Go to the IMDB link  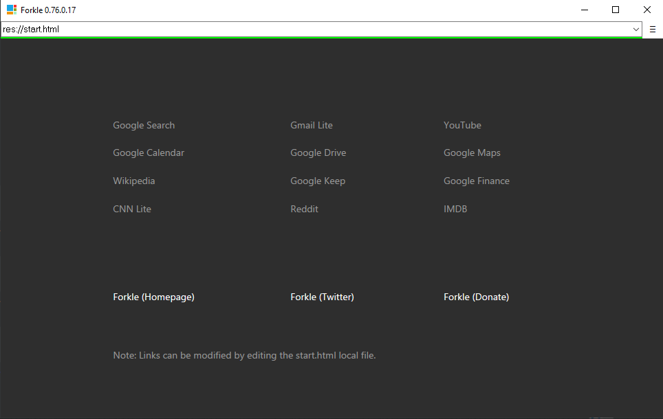click(455, 209)
